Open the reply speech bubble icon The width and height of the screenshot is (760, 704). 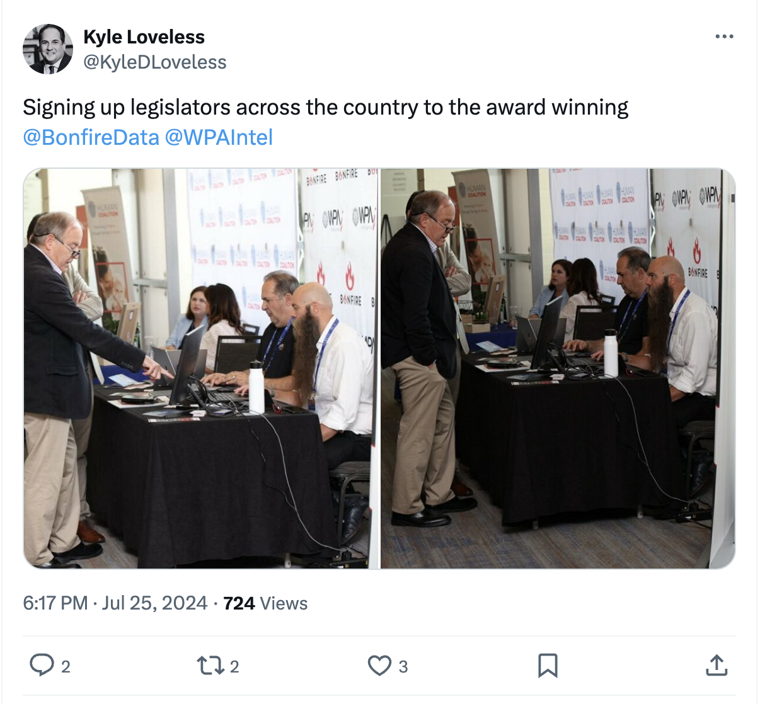(42, 665)
